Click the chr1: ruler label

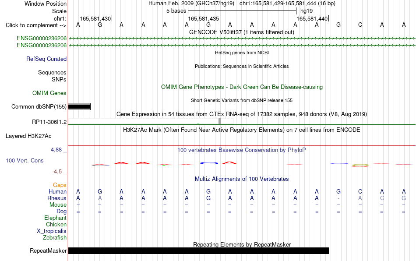[60, 18]
